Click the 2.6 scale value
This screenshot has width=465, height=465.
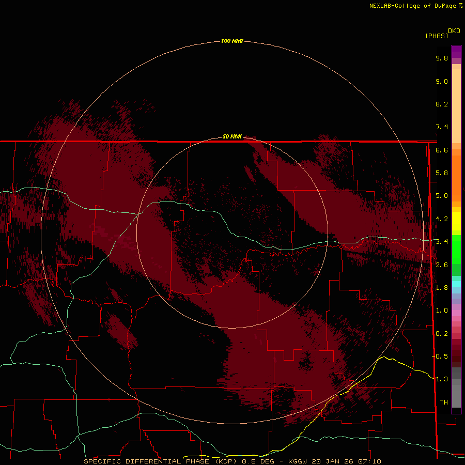[442, 265]
